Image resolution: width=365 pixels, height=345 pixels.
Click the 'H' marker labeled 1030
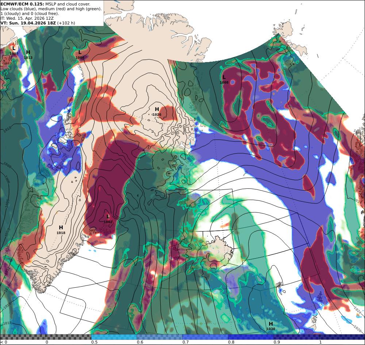coord(271,323)
